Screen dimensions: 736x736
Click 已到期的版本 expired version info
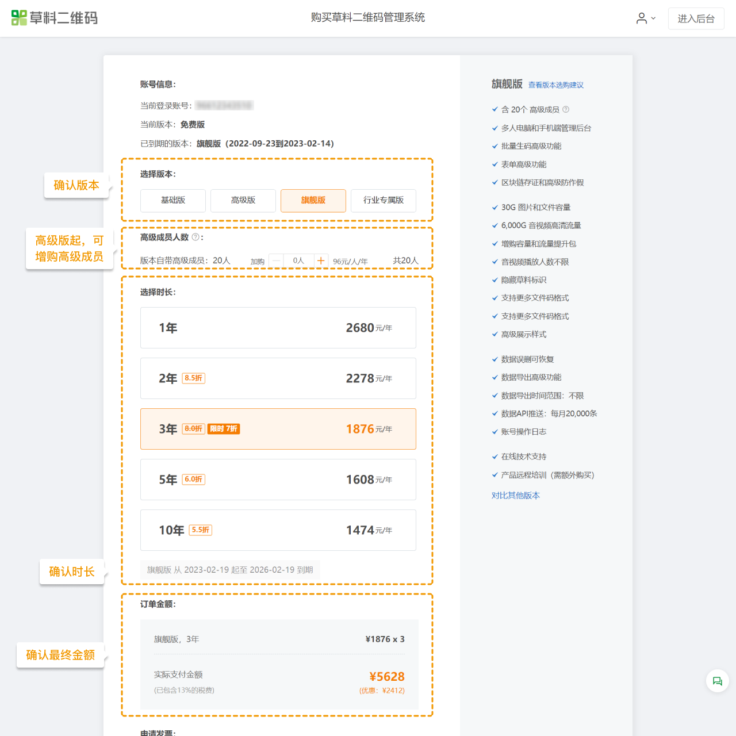237,144
